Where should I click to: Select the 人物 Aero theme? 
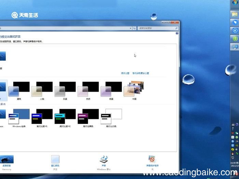coord(42,91)
